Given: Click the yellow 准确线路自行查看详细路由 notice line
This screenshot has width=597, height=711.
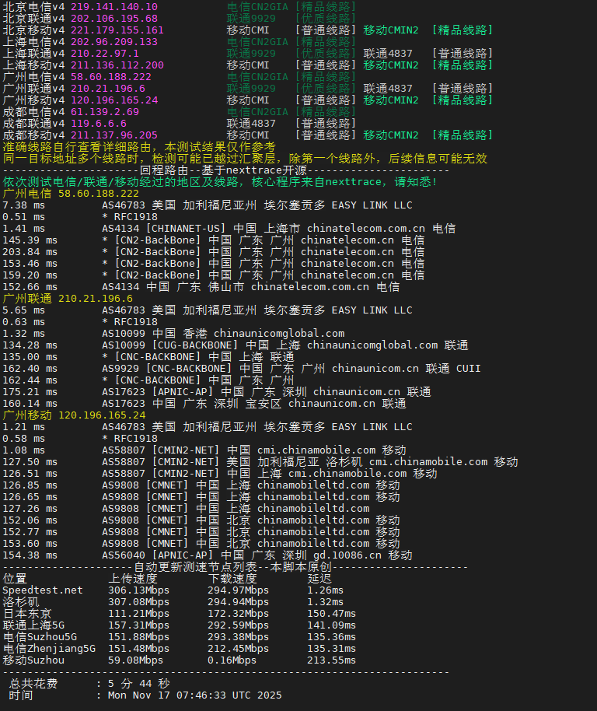Looking at the screenshot, I should click(x=138, y=146).
